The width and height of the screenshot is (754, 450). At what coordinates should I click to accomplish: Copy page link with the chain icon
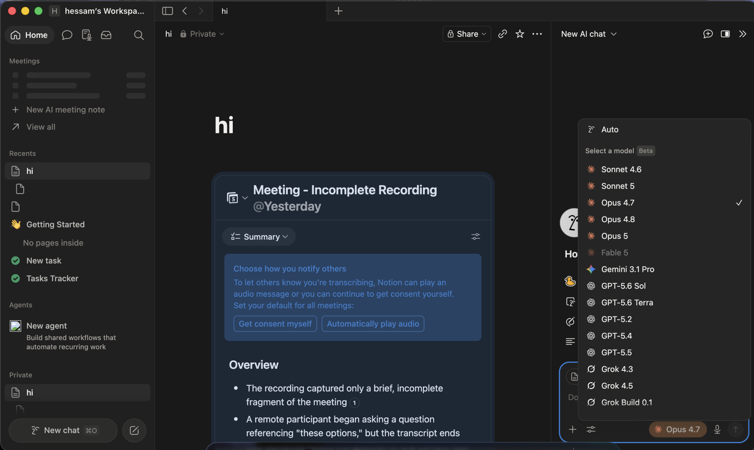tap(502, 34)
